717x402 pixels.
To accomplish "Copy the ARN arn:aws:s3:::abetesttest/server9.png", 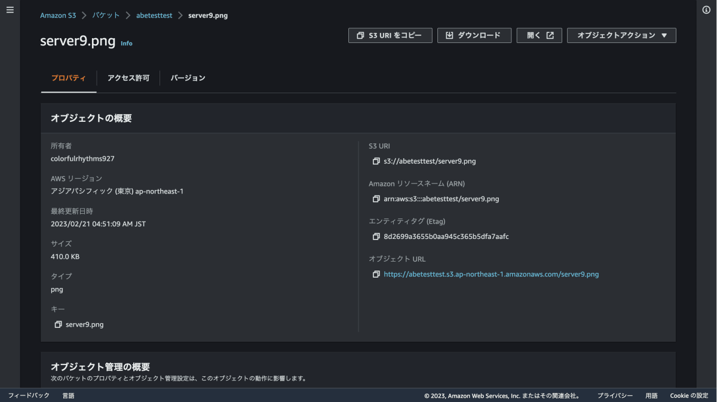I will (x=376, y=199).
